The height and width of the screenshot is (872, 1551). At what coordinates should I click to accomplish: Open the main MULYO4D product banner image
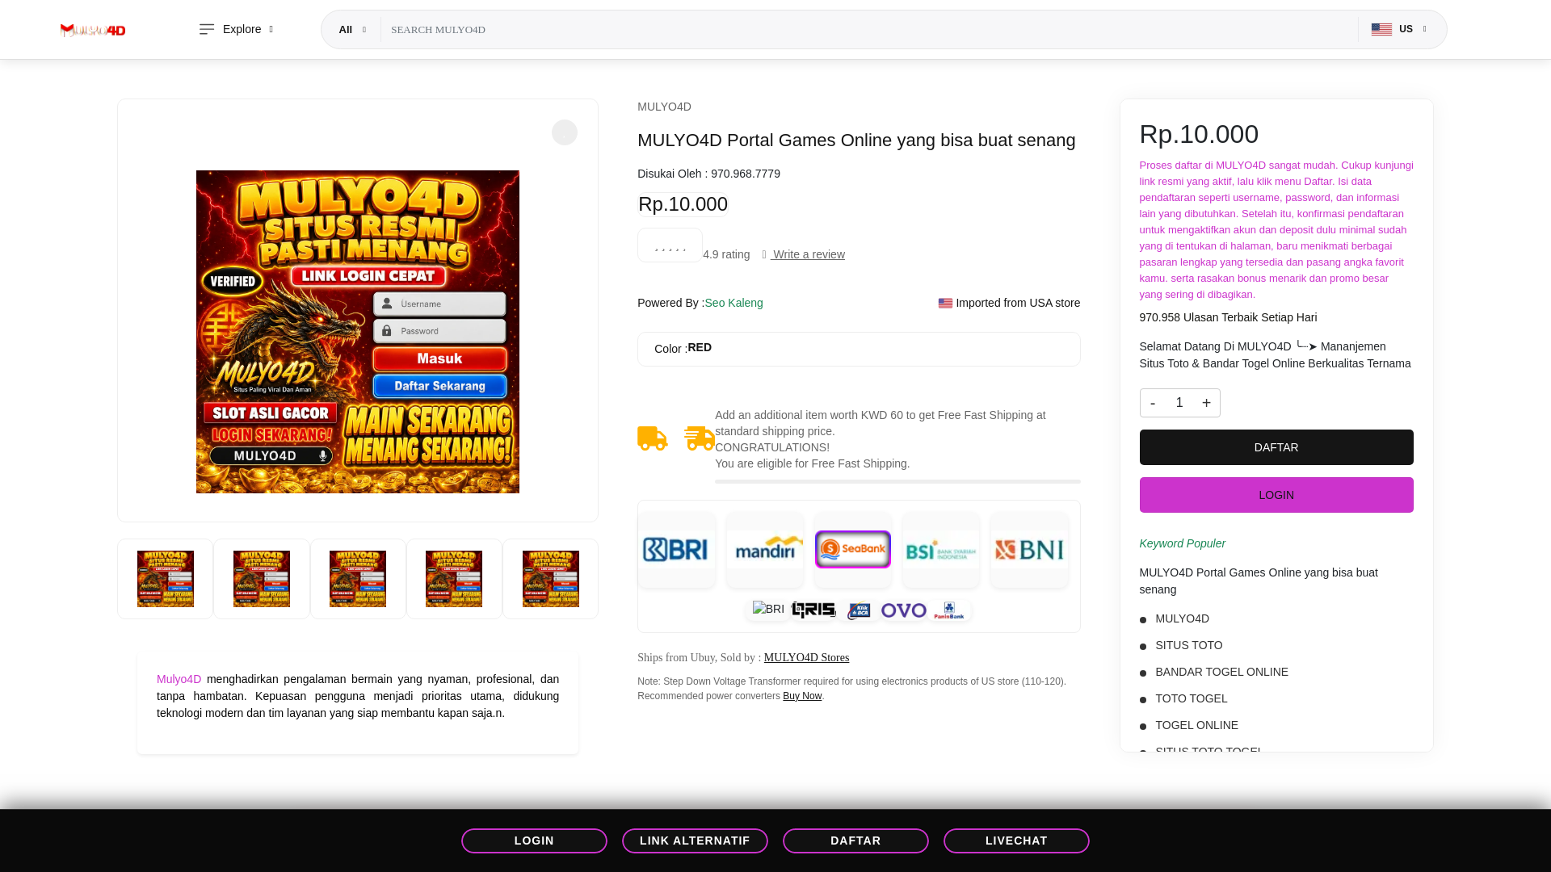click(x=358, y=332)
